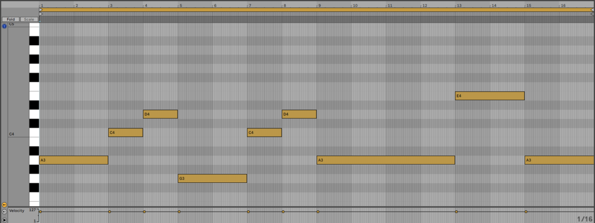Click the clip start marker below the loop brace
This screenshot has width=595, height=223.
tap(42, 14)
